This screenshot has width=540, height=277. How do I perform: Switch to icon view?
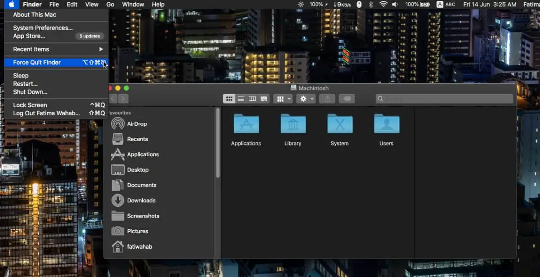click(x=229, y=99)
